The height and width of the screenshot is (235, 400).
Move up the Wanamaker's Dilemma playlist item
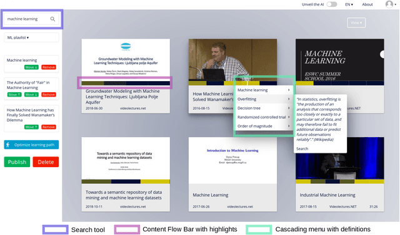pyautogui.click(x=31, y=127)
